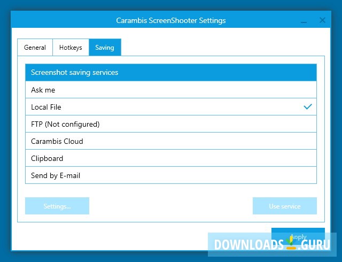Select Carambis Cloud service

tap(171, 141)
